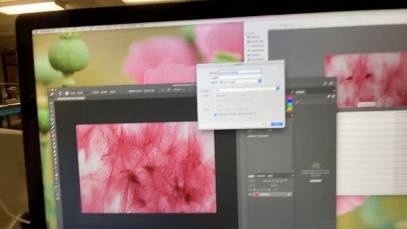Toggle the As a Copy checkbox
The image size is (407, 229).
pyautogui.click(x=215, y=95)
